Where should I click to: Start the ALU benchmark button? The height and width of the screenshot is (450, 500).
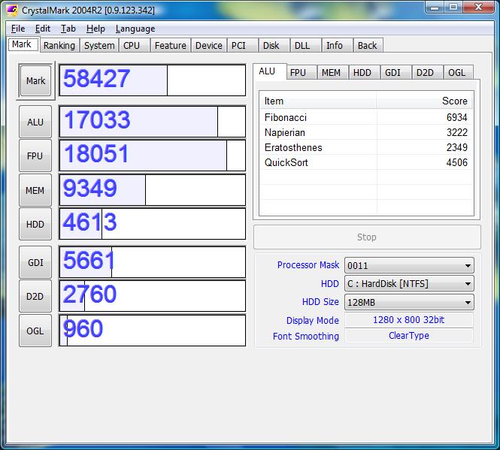point(35,122)
